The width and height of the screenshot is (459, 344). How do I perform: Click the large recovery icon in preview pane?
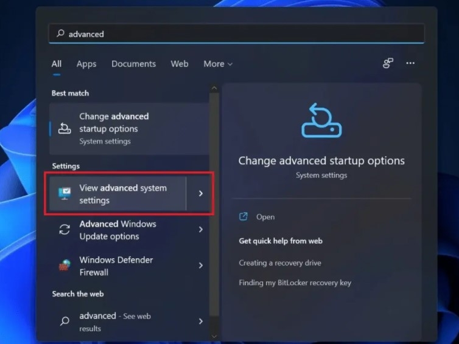pyautogui.click(x=321, y=120)
